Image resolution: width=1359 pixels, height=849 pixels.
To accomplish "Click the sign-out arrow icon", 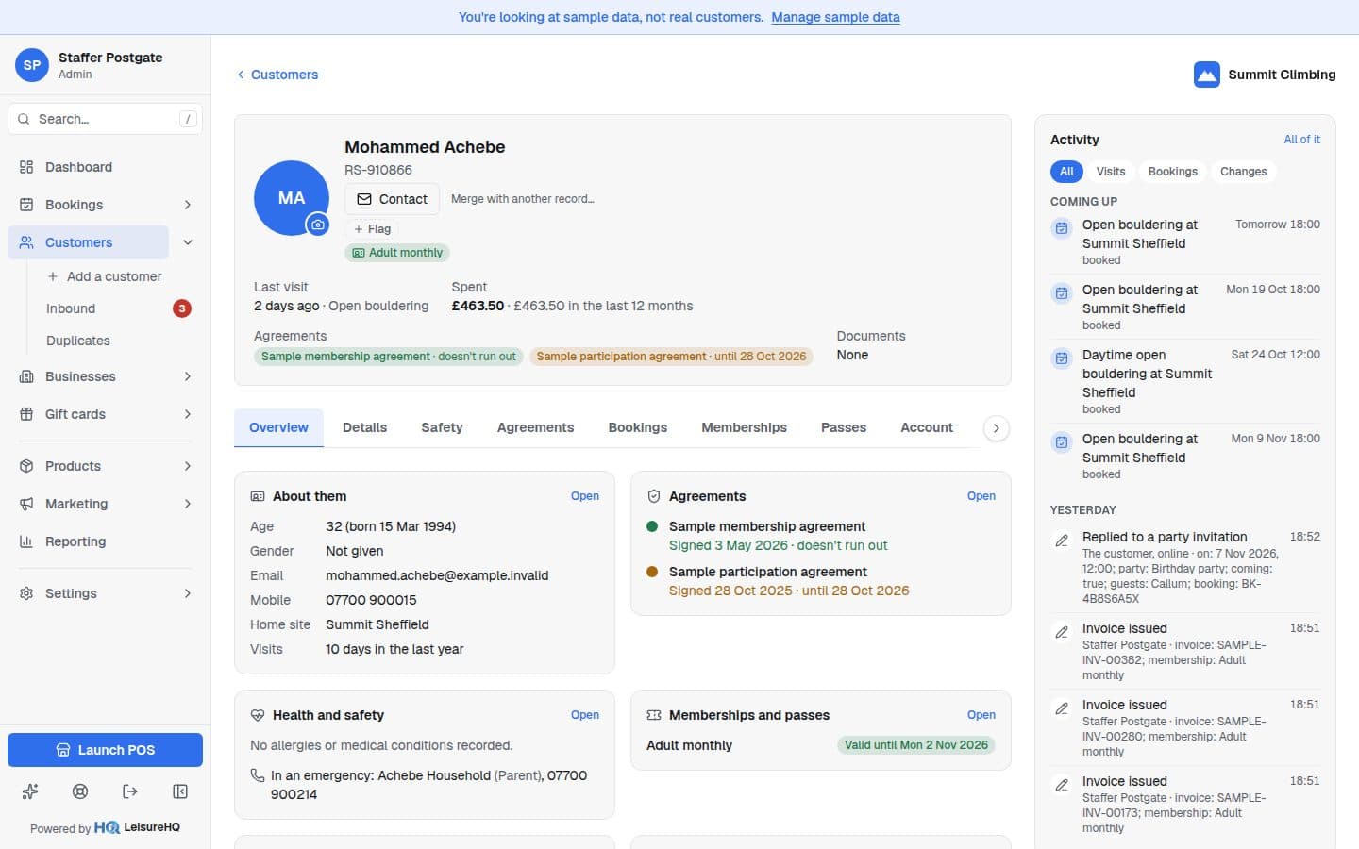I will (x=130, y=791).
